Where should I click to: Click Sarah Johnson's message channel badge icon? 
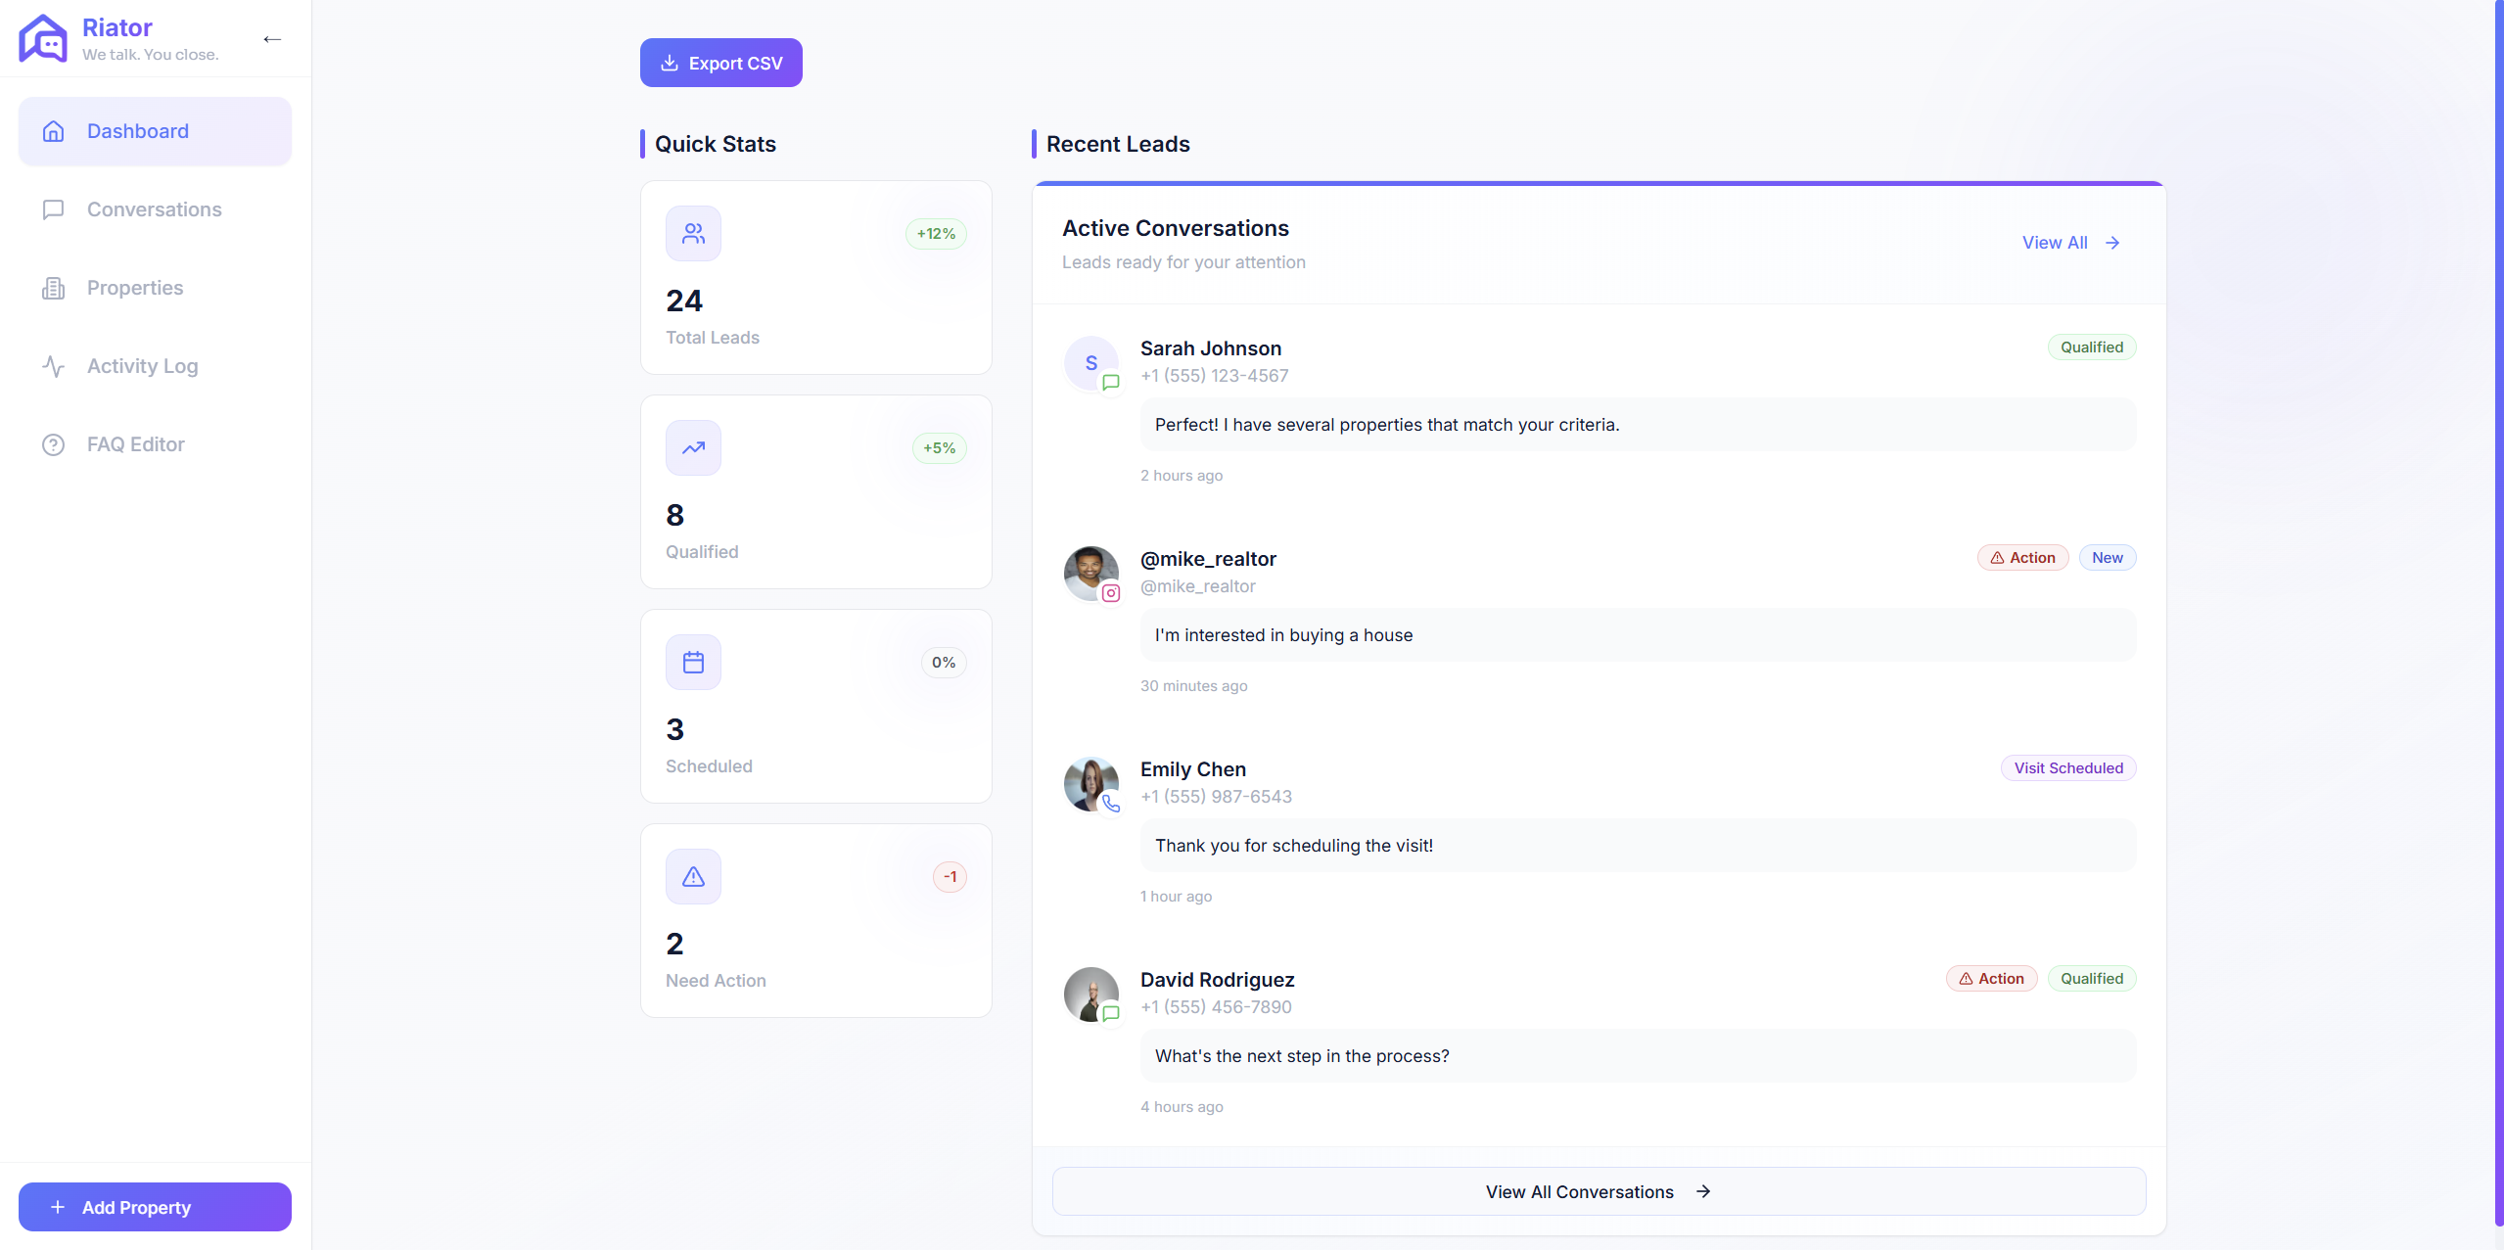(x=1111, y=383)
